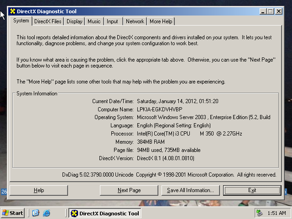Minimize the DirectX Diagnostic Tool window

click(263, 11)
